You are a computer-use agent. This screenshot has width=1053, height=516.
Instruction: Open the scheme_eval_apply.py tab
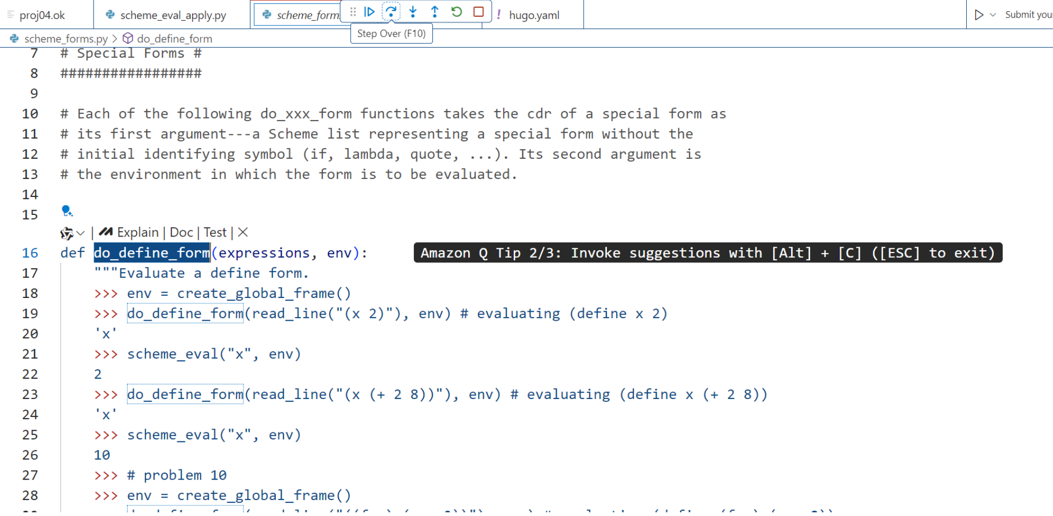(173, 15)
